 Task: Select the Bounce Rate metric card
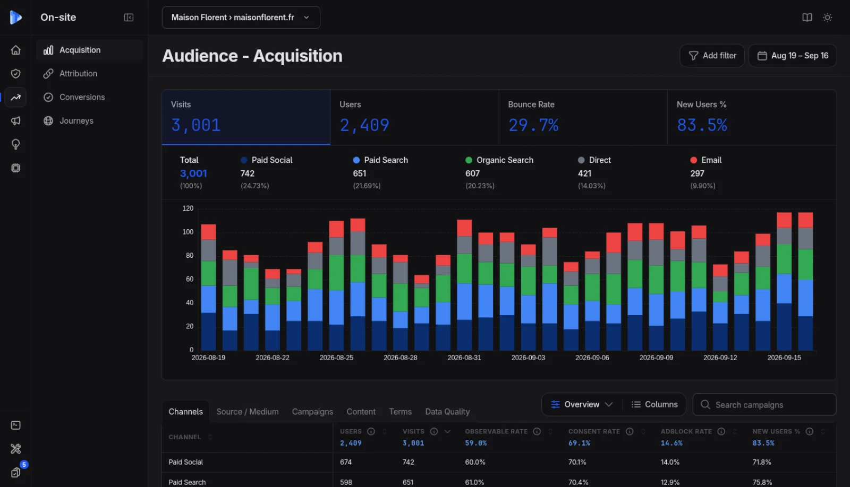click(x=583, y=117)
